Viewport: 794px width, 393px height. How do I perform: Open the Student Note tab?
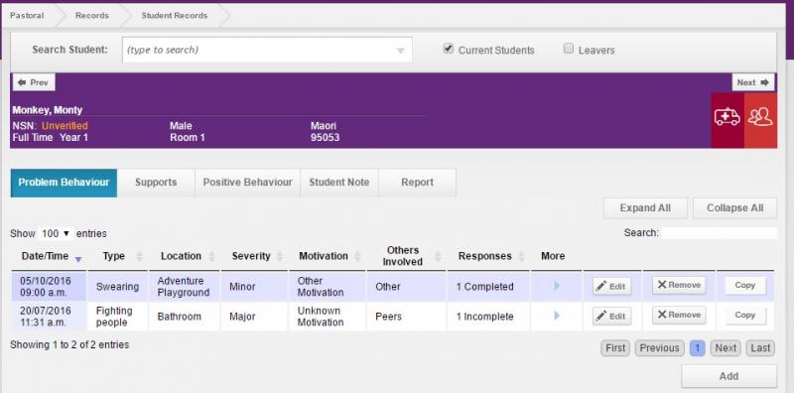pos(339,183)
